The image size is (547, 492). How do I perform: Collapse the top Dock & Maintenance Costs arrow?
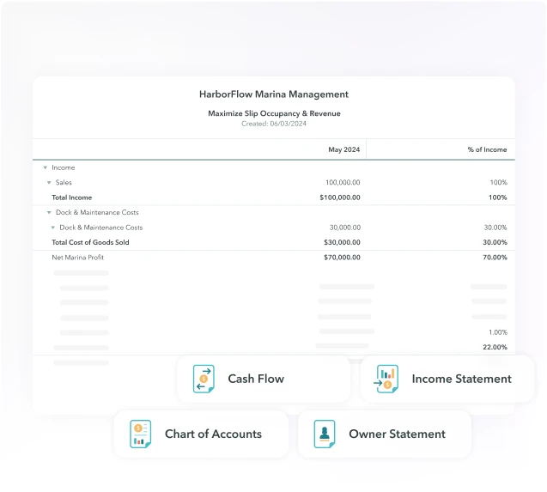coord(49,212)
